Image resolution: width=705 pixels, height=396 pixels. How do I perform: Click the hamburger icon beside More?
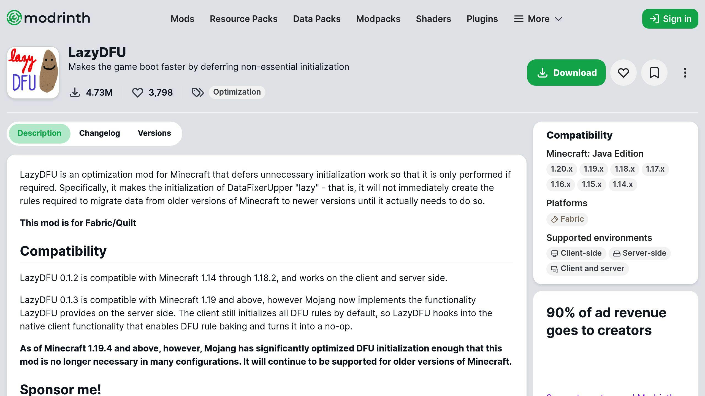pyautogui.click(x=519, y=19)
